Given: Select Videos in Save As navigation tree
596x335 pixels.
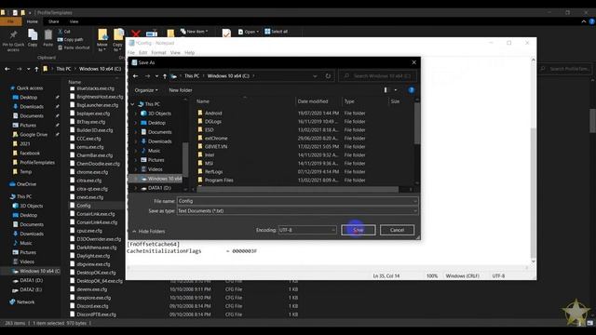Looking at the screenshot, I should (x=156, y=169).
